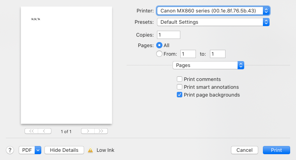Click the Cancel button
Viewport: 296px width, 160px height.
245,150
